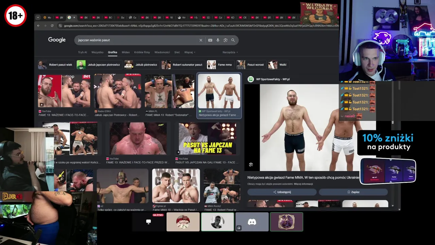Click the lens icon on the preview image
The height and width of the screenshot is (245, 435).
[x=251, y=165]
